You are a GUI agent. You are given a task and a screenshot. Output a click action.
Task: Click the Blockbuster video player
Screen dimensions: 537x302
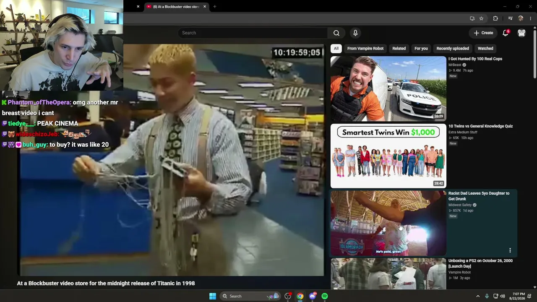click(171, 160)
